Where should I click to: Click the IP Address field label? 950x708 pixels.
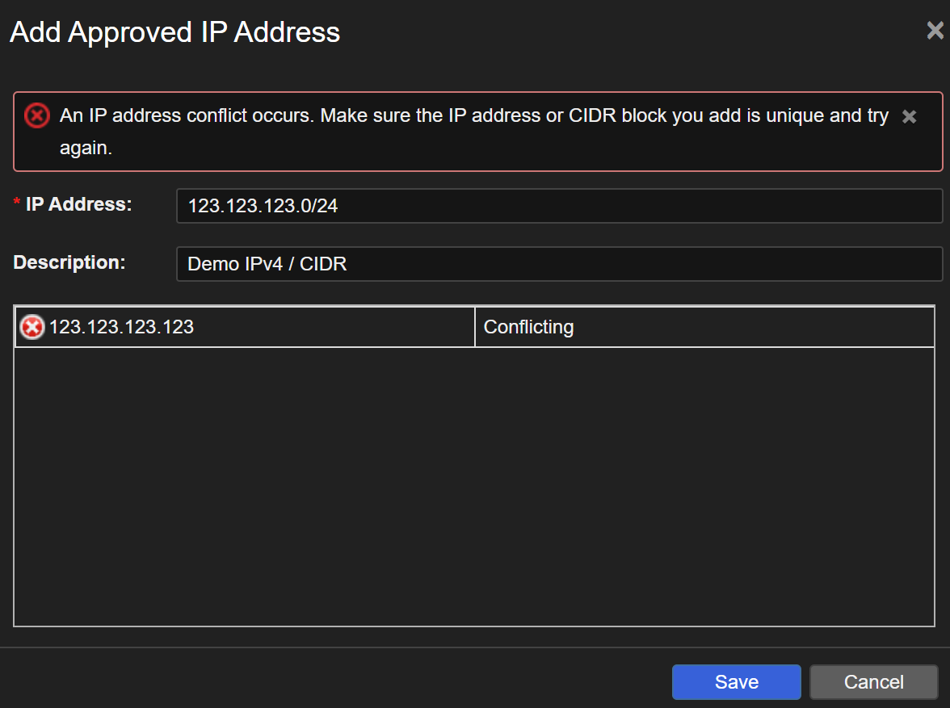(x=78, y=205)
